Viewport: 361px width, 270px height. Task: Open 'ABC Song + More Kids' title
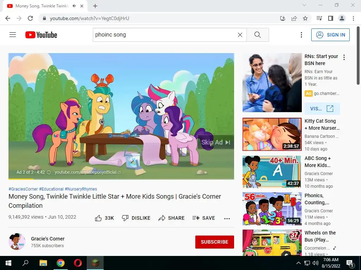click(318, 162)
